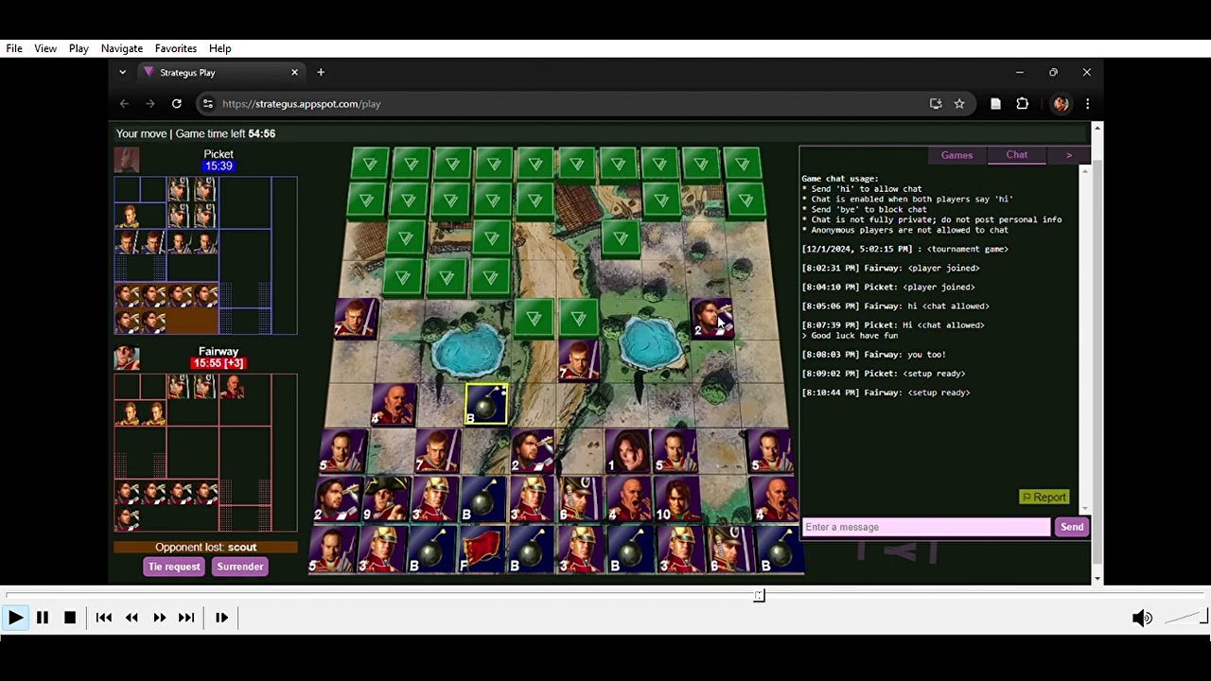Viewport: 1211px width, 681px height.
Task: Adjust the media player volume slider
Action: (x=1185, y=618)
